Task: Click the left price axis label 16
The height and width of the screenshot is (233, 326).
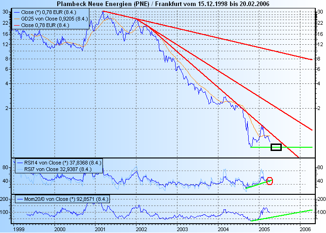Action: [6, 34]
